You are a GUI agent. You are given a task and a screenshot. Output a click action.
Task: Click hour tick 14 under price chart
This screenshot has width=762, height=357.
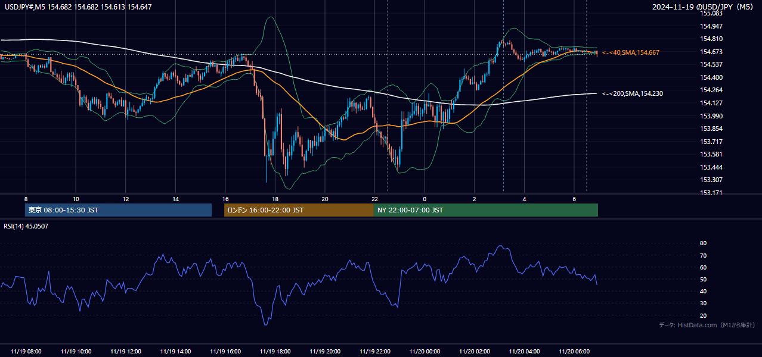tap(176, 199)
